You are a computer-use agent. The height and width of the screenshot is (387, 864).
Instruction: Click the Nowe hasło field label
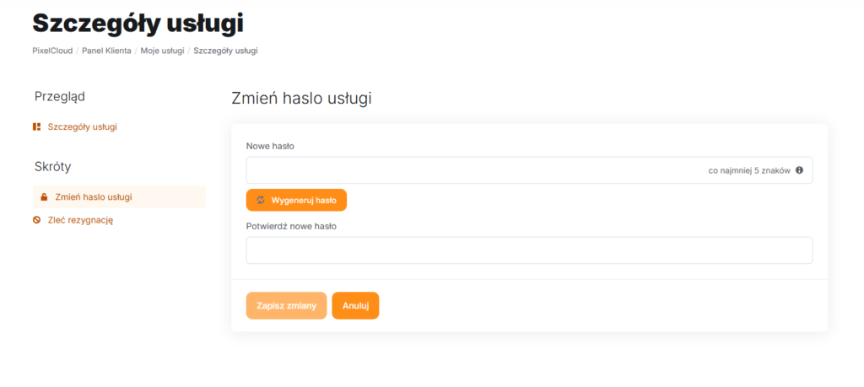point(270,146)
